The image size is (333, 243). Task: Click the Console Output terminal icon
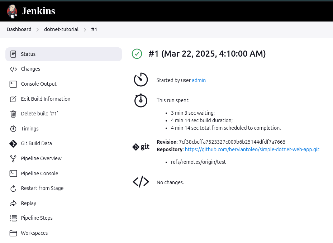tap(13, 84)
